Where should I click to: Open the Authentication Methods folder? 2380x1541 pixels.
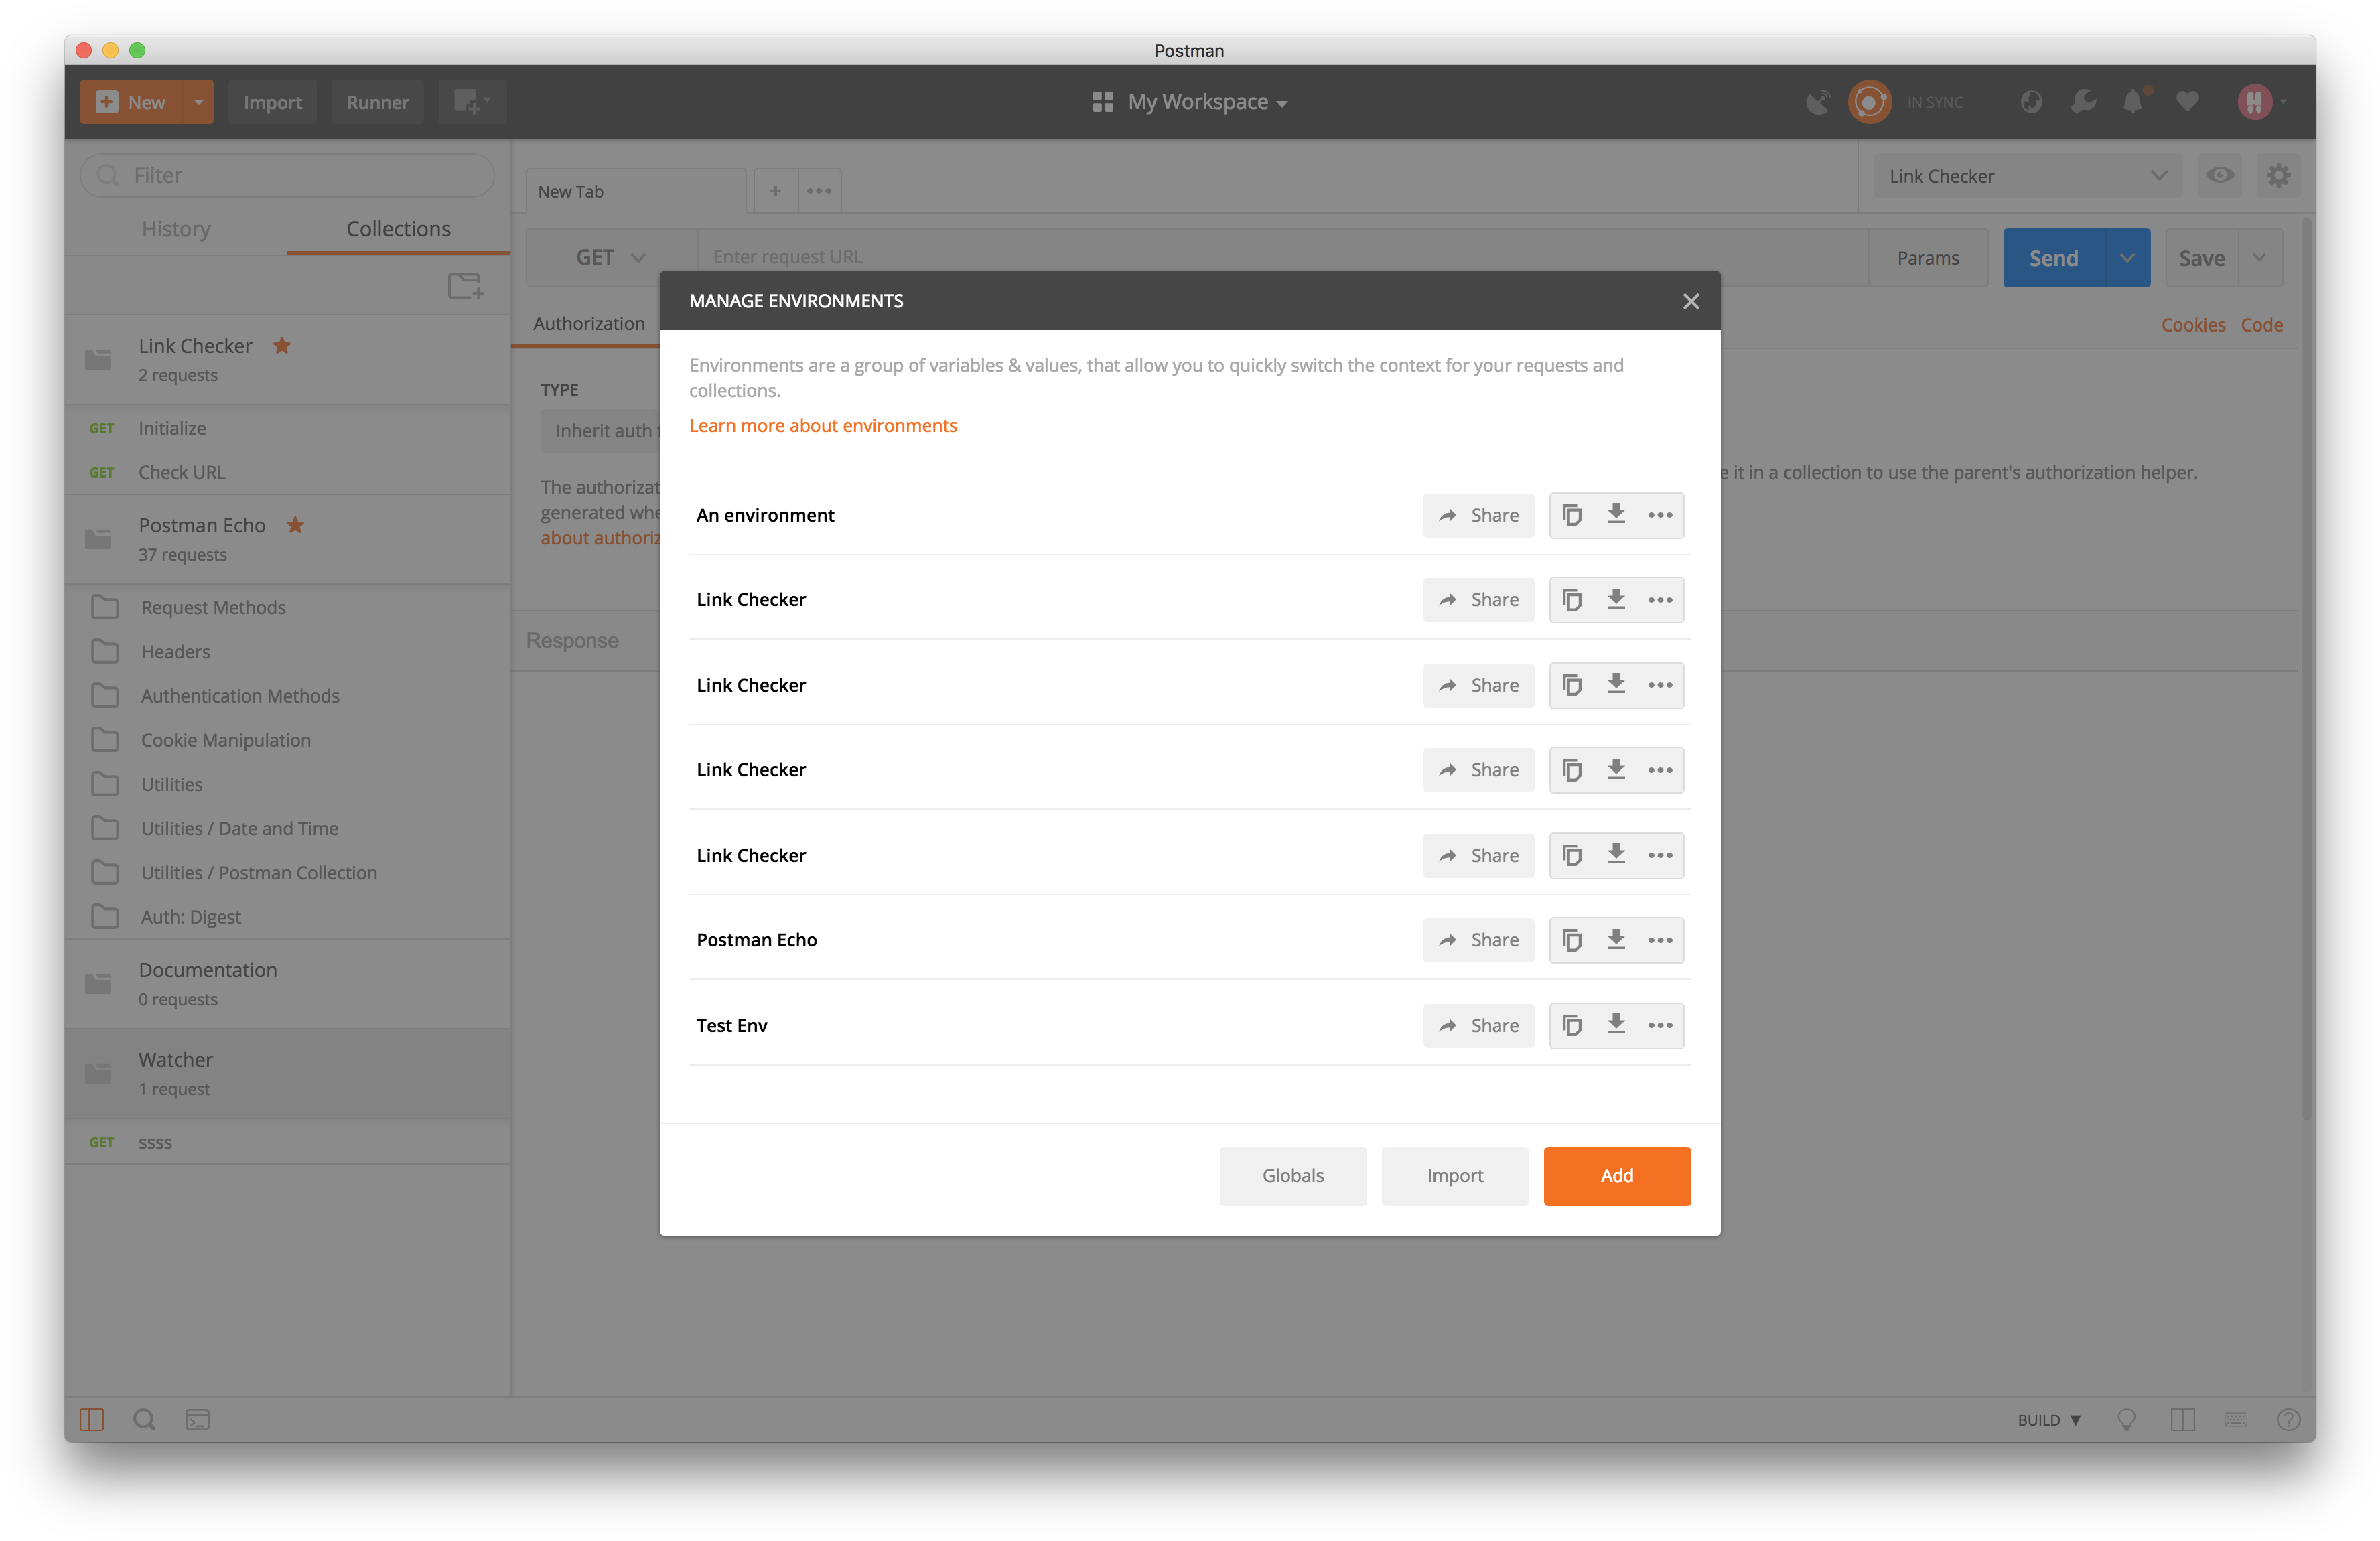coord(288,695)
